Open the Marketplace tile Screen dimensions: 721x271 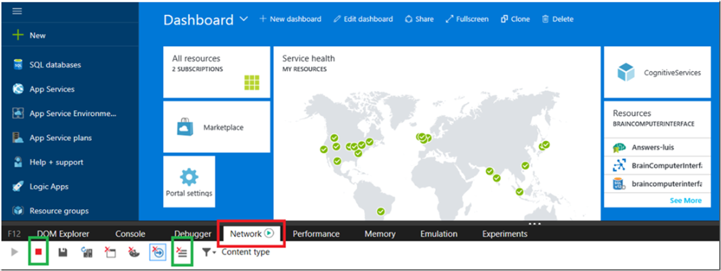pyautogui.click(x=217, y=127)
